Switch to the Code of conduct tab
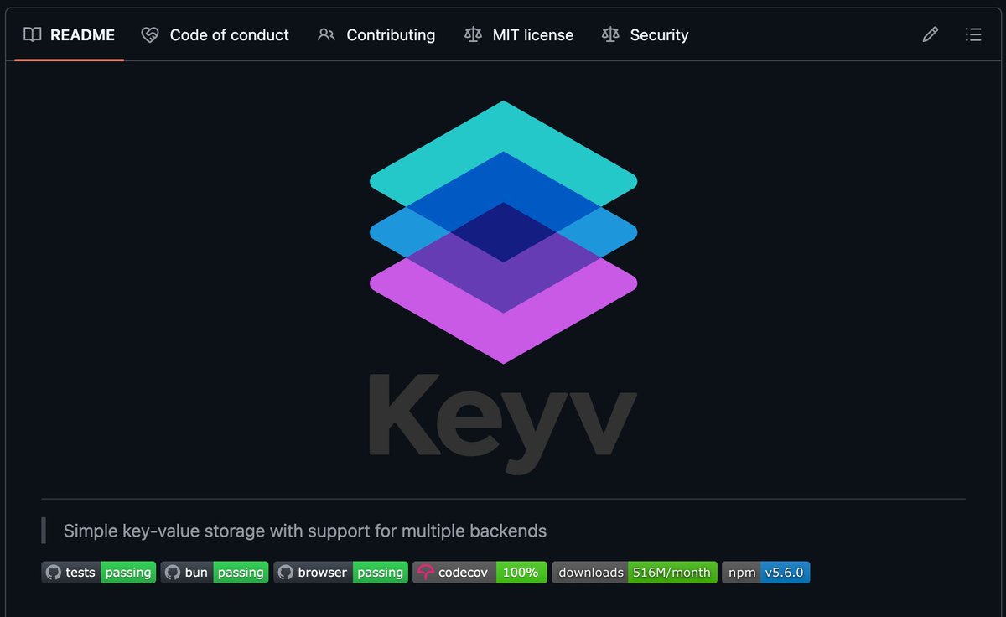Viewport: 1006px width, 617px height. [215, 35]
